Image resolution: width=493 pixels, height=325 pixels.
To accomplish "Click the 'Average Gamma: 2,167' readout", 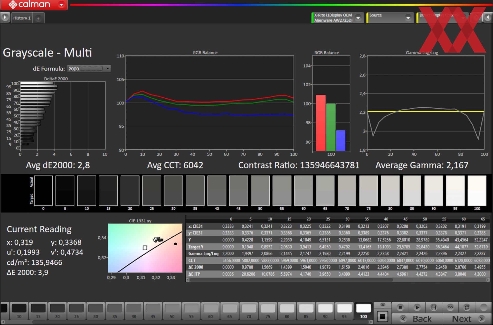I will coord(422,165).
